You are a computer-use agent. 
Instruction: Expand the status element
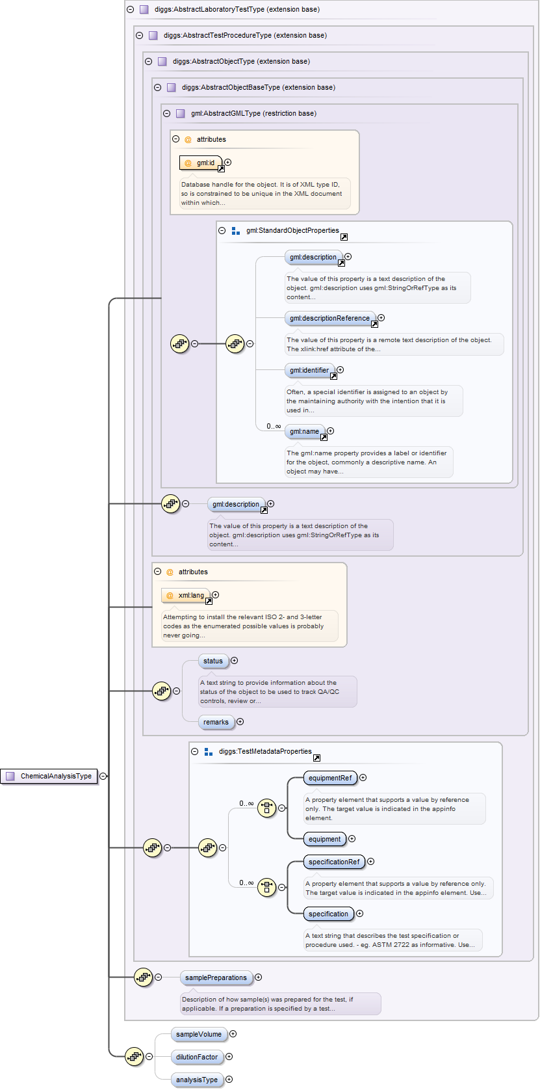coord(235,661)
